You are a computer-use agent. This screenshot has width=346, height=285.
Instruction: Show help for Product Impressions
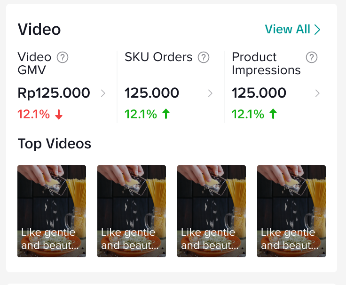(x=311, y=57)
